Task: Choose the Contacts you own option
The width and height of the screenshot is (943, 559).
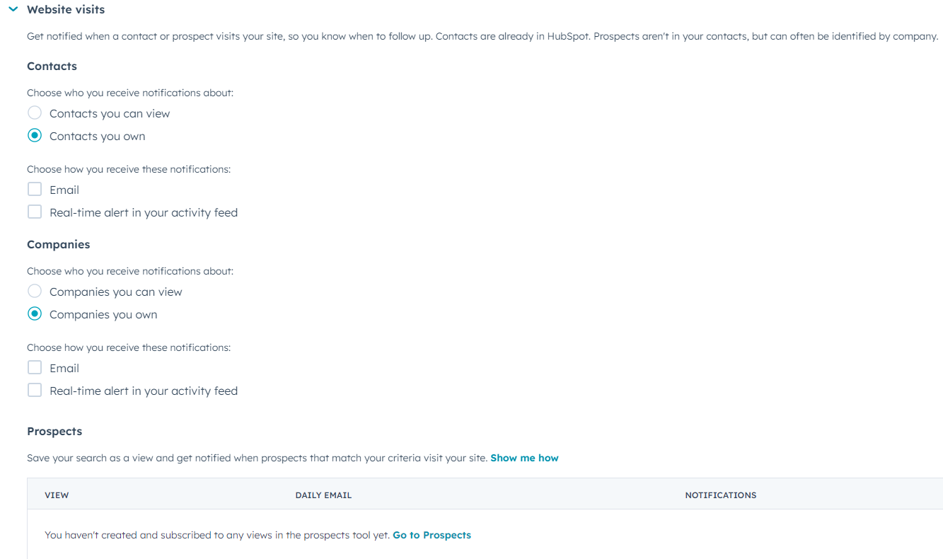Action: coord(35,135)
